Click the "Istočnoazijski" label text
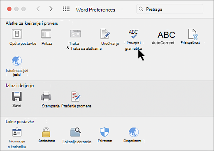The height and width of the screenshot is (151, 214). point(17,71)
